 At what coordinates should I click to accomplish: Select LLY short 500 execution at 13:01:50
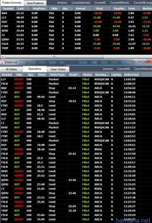76,79
